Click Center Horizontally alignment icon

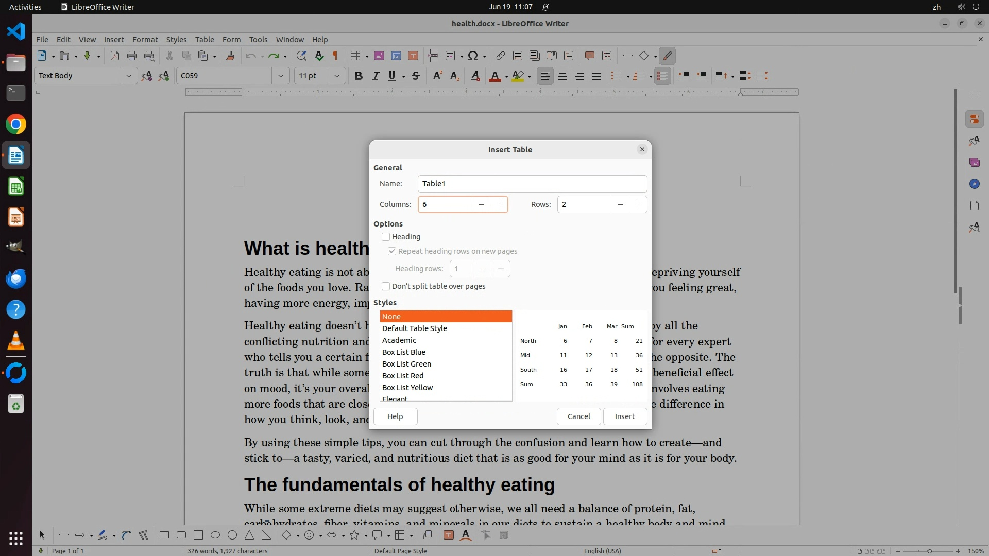click(562, 76)
